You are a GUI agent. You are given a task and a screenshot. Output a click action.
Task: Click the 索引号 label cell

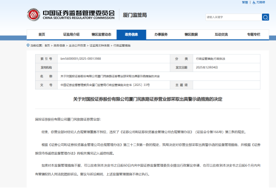(47, 59)
